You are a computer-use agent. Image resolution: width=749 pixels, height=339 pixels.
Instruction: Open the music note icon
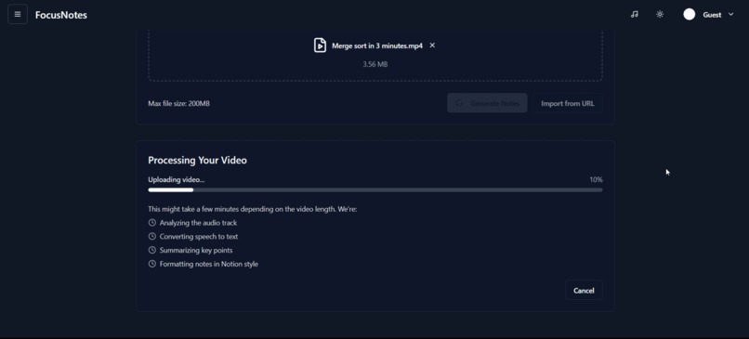click(635, 14)
